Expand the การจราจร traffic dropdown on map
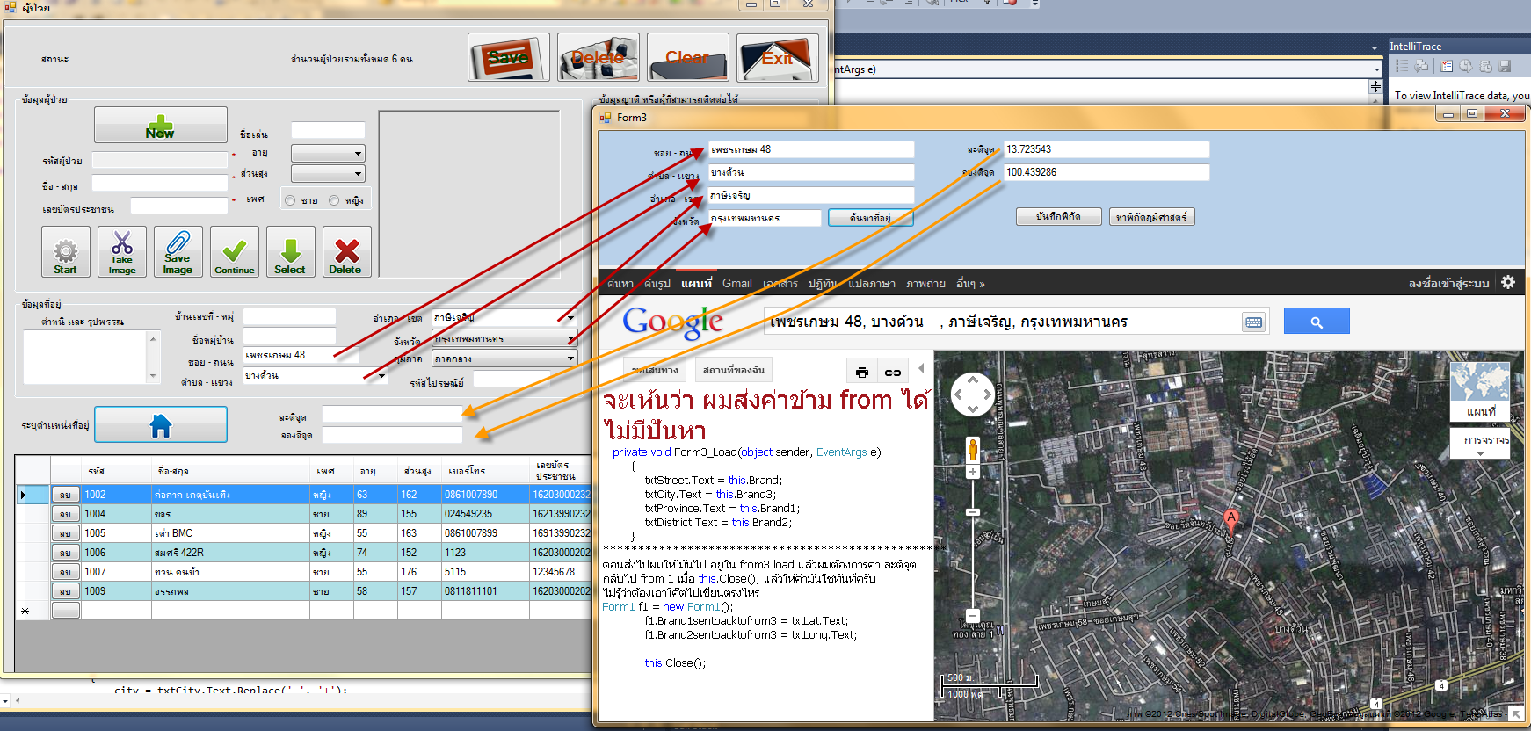This screenshot has width=1531, height=731. pos(1480,443)
